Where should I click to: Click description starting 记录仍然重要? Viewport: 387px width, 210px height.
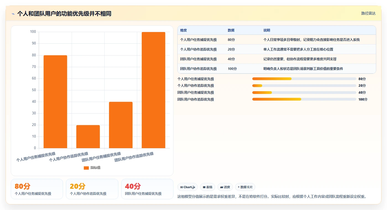[x=300, y=59]
